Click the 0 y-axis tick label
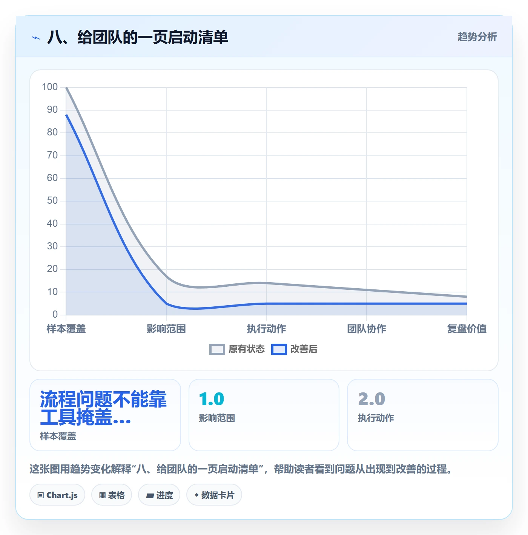Viewport: 528px width, 535px height. (55, 314)
